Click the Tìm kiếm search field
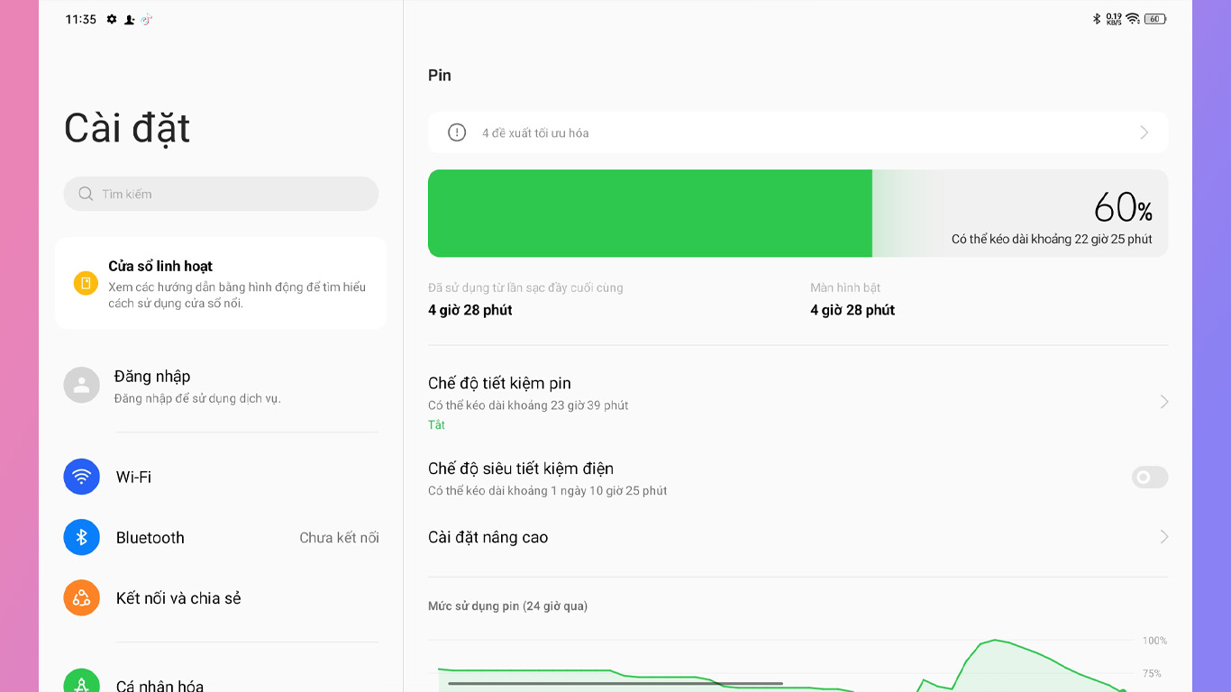The height and width of the screenshot is (692, 1231). [221, 194]
